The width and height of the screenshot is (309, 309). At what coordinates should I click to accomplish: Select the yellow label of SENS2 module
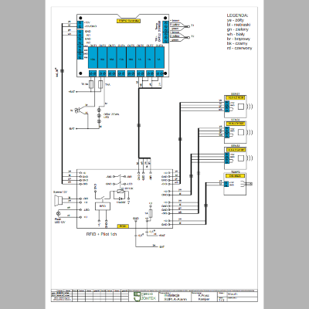point(236,124)
